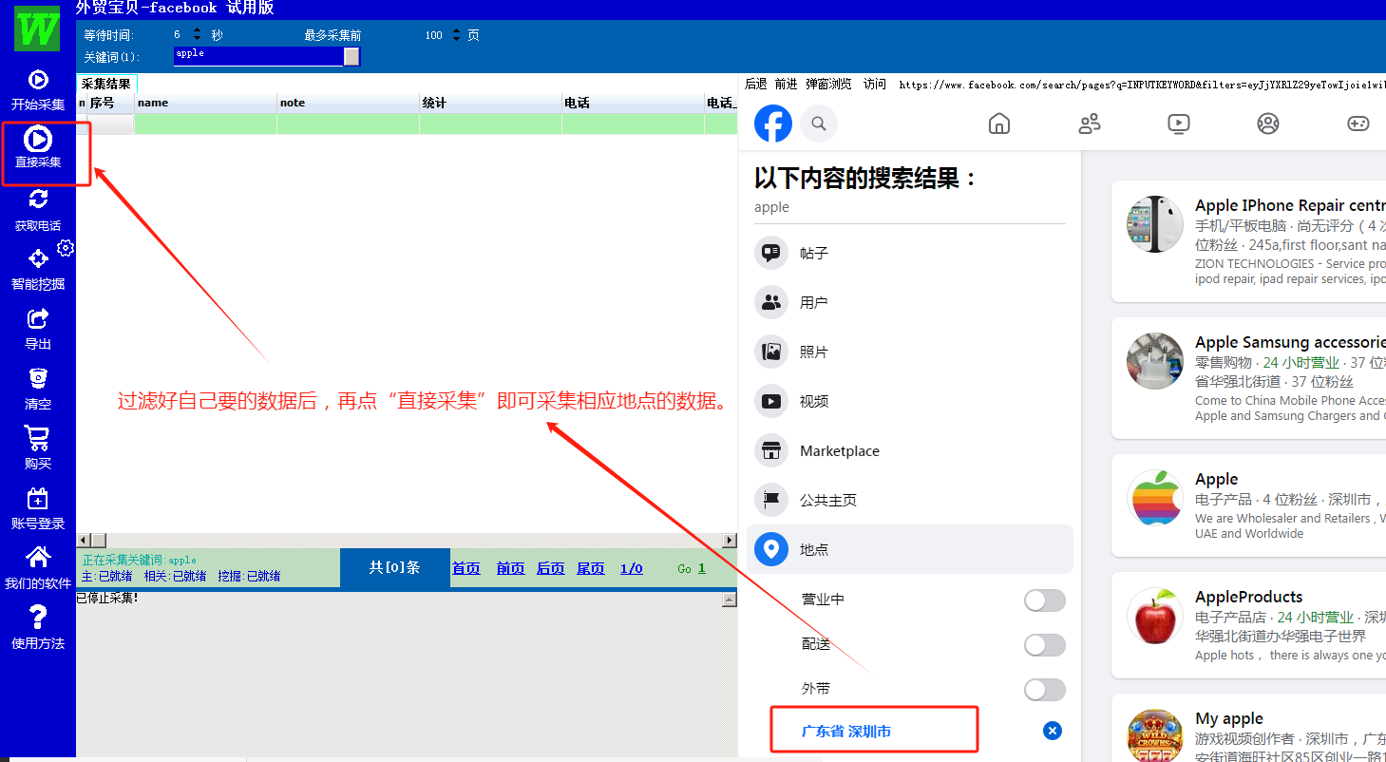Select the 地点 places filter
1386x762 pixels.
[x=910, y=549]
